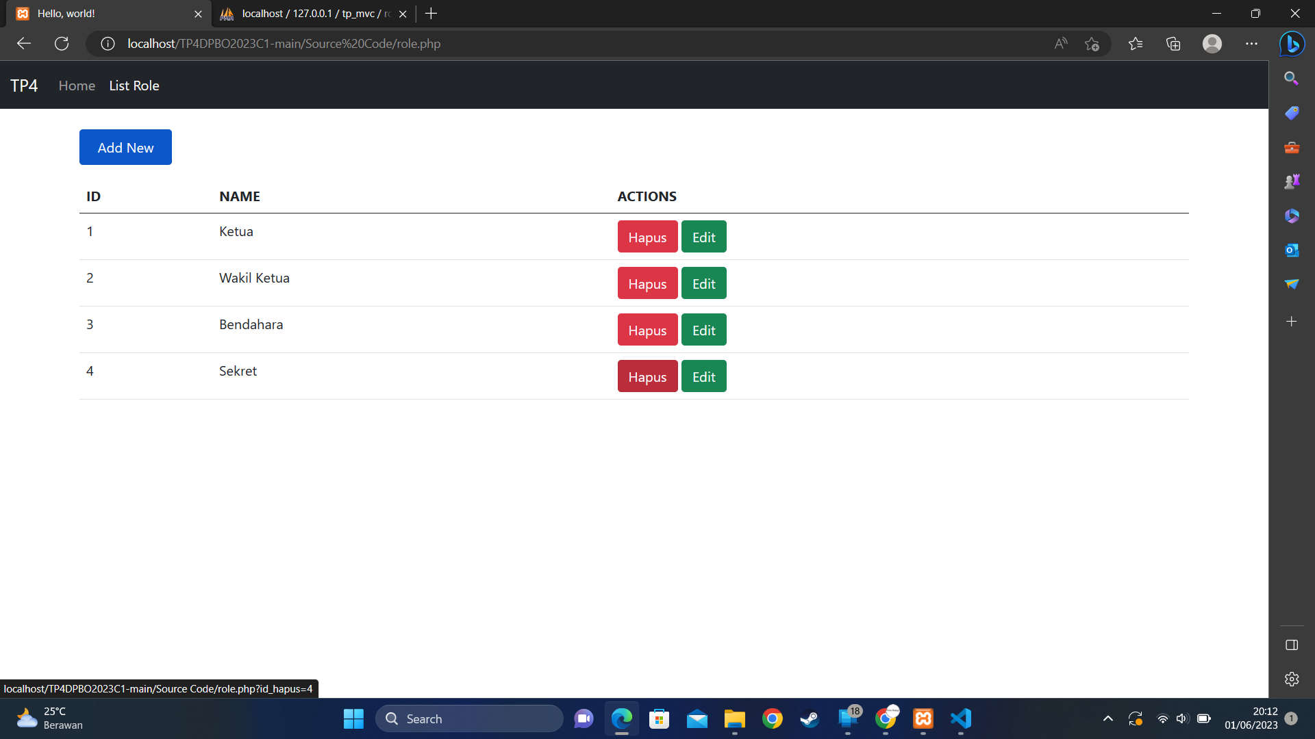Open the Games sidebar panel
1315x739 pixels.
click(1292, 181)
